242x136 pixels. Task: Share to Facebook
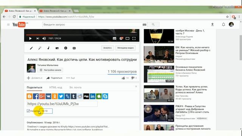pos(36,96)
